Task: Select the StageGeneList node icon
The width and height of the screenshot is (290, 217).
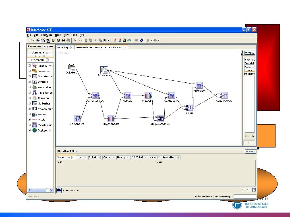Action: tap(111, 119)
